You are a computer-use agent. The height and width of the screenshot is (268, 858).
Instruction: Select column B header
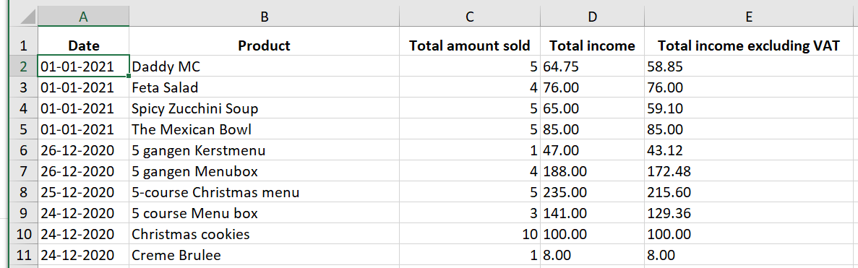point(265,17)
